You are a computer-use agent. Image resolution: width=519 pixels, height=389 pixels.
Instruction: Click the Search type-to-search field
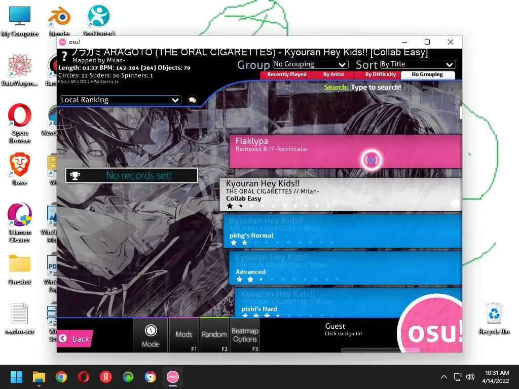tap(362, 87)
